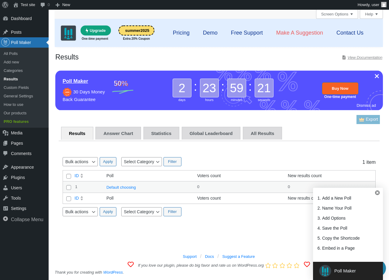The height and width of the screenshot is (280, 389).
Task: Open the top Select Category dropdown
Action: [x=142, y=162]
